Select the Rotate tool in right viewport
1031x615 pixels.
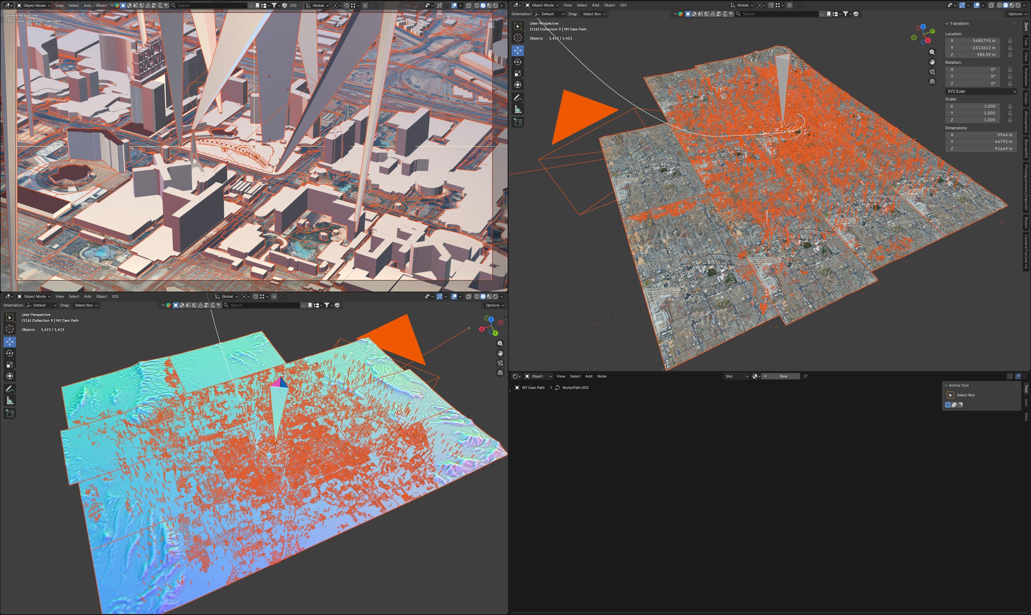[518, 62]
